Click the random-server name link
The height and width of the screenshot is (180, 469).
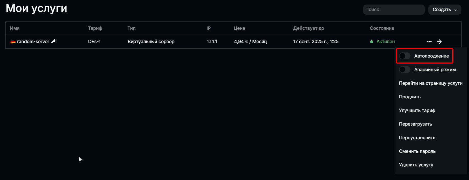pos(33,41)
